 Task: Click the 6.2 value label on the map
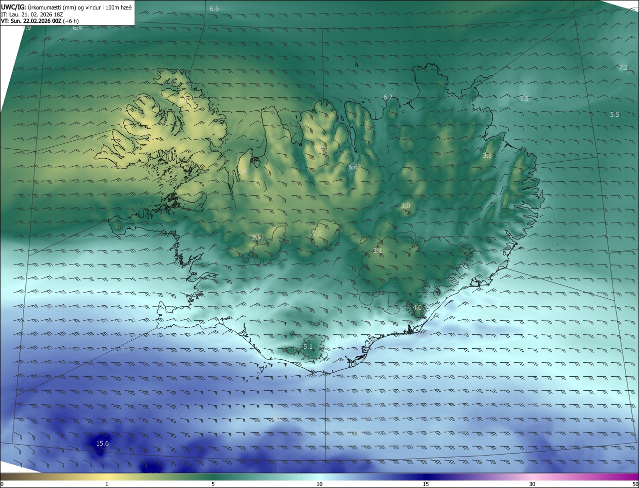tap(388, 97)
